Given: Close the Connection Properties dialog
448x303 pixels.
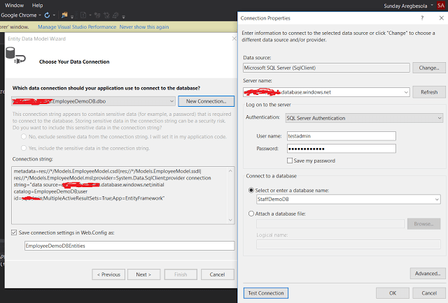Looking at the screenshot, I should (441, 18).
